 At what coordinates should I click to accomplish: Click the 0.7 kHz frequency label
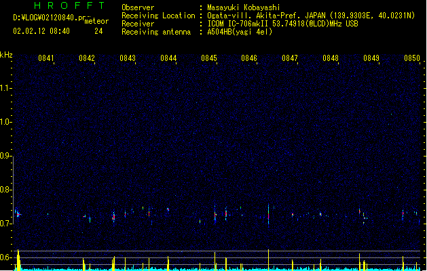pyautogui.click(x=5, y=224)
